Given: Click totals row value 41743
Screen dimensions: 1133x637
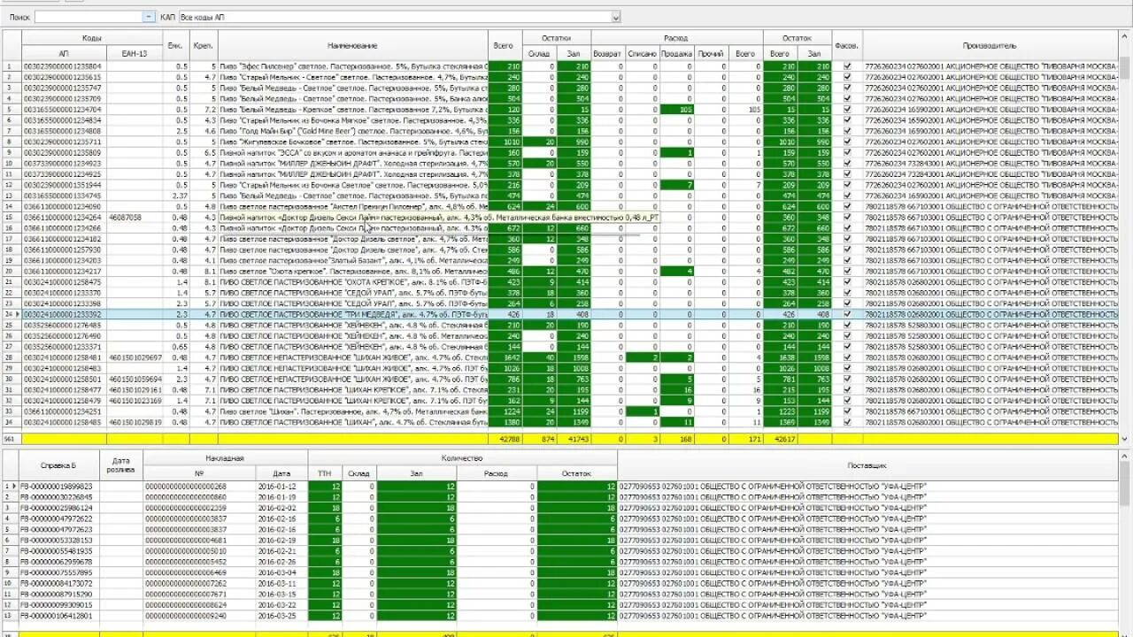Looking at the screenshot, I should [x=574, y=439].
